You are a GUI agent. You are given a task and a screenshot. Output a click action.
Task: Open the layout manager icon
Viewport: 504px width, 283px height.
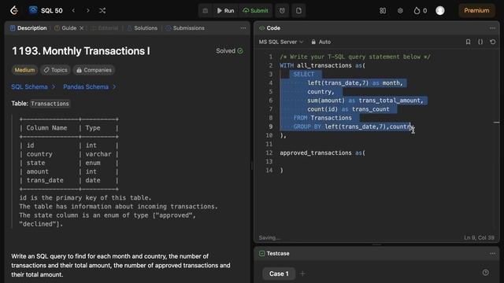tap(383, 10)
